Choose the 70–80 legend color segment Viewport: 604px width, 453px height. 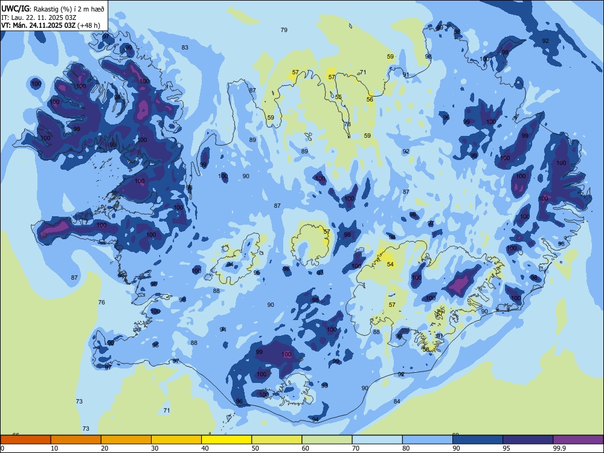click(377, 440)
